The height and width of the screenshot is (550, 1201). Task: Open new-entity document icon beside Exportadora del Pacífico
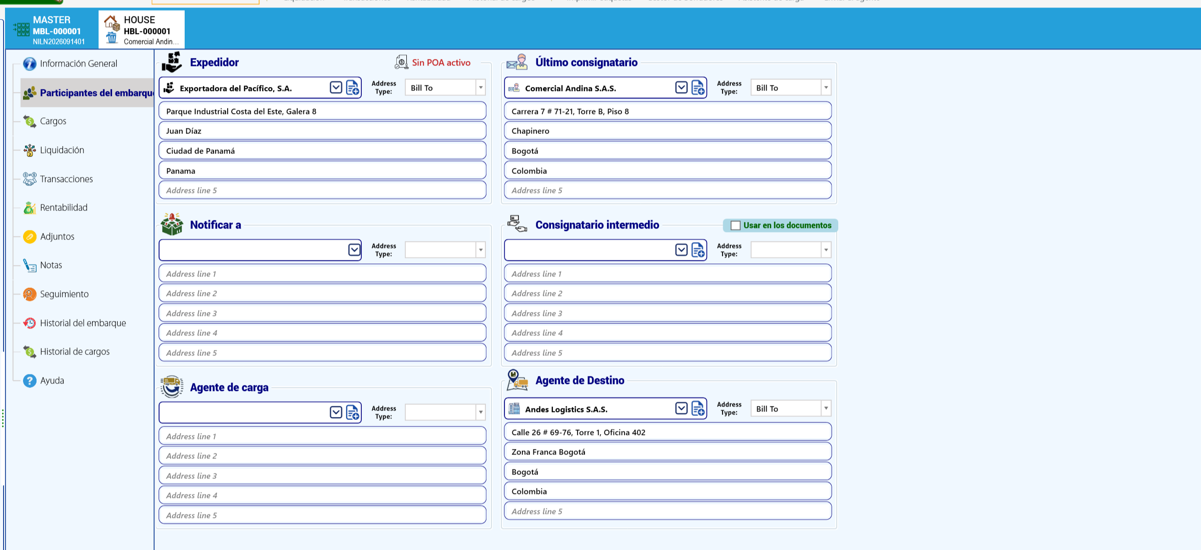[353, 88]
